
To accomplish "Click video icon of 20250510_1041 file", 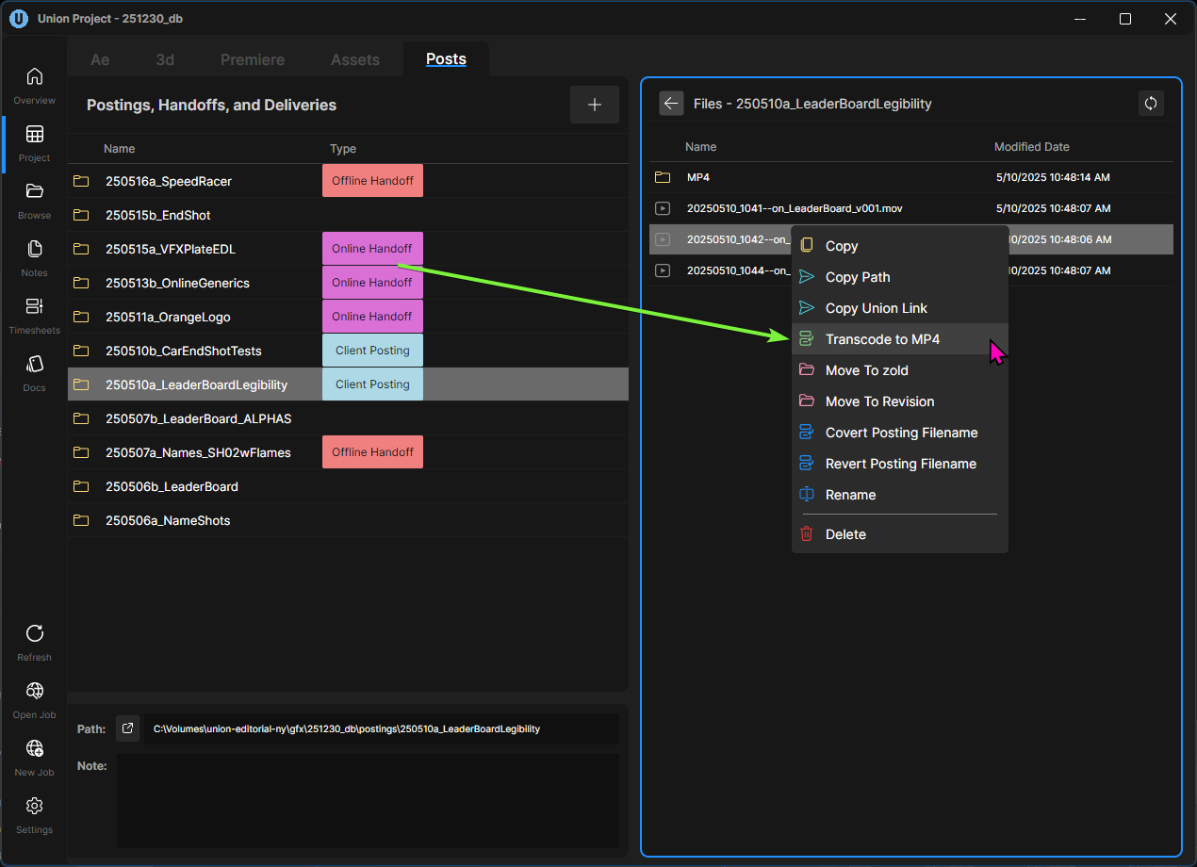I will [663, 208].
